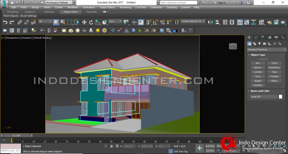This screenshot has height=154, width=288.
Task: Open the [Perspective] viewport label menu
Action: pos(13,38)
